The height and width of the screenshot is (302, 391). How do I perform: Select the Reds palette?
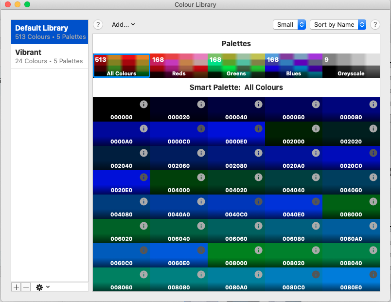179,66
